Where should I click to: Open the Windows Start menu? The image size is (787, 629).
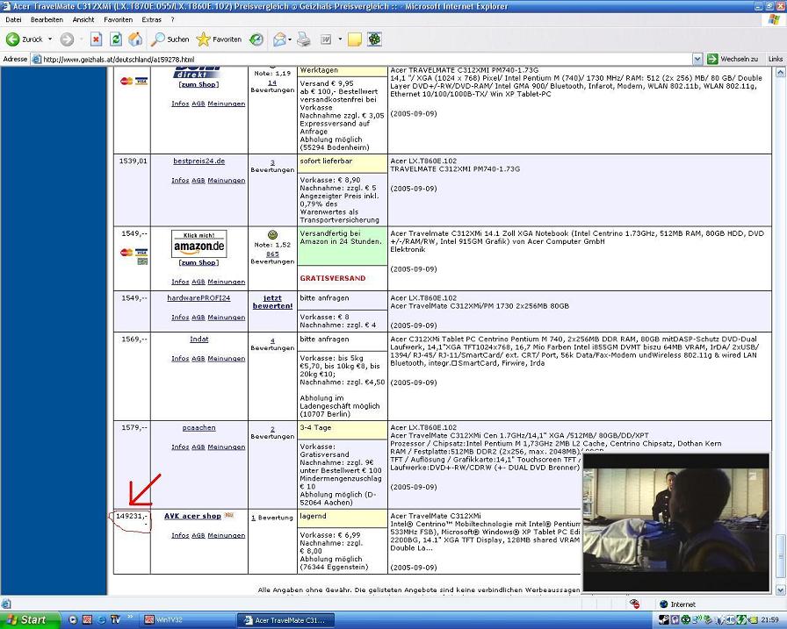point(28,619)
